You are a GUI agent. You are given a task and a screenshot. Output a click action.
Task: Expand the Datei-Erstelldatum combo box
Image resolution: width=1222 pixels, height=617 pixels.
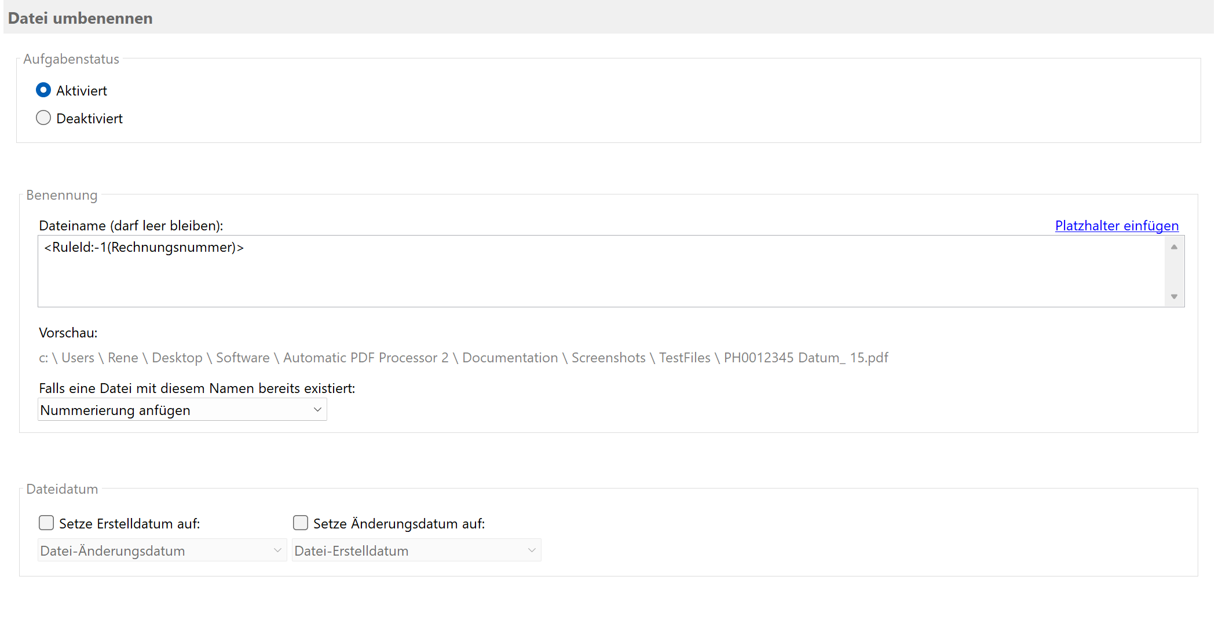point(416,550)
